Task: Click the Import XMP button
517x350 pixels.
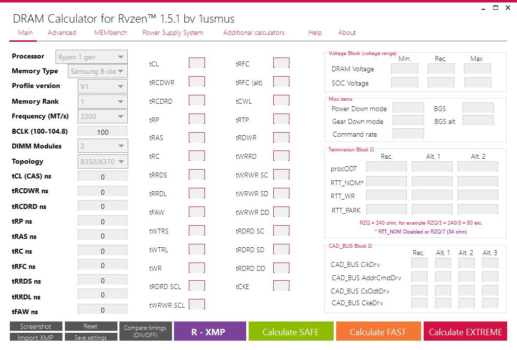Action: click(x=36, y=338)
